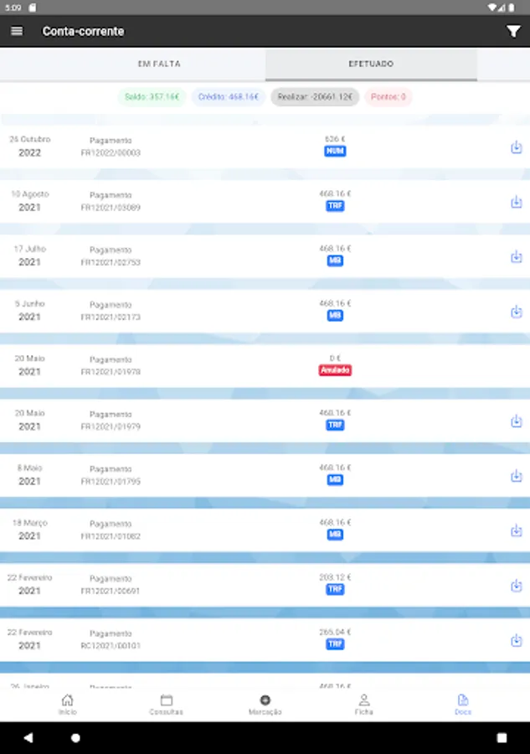530x754 pixels.
Task: Open Marcação in bottom navigation
Action: (x=265, y=705)
